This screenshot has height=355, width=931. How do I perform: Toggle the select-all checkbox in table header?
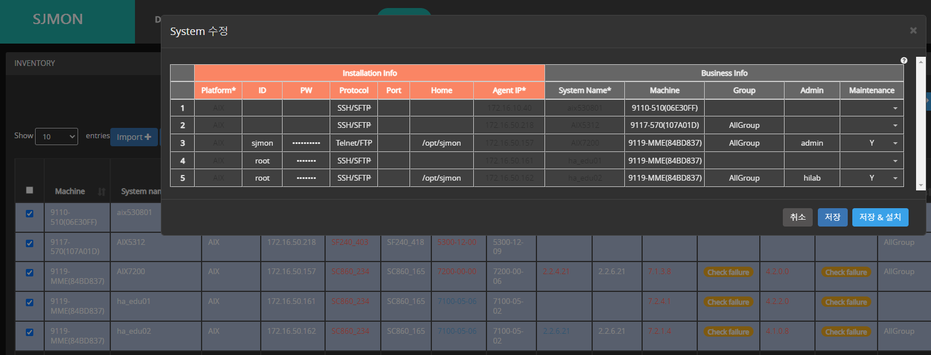[29, 190]
